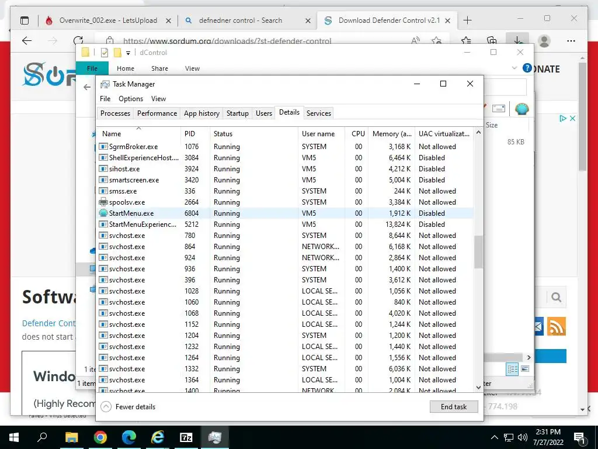Image resolution: width=598 pixels, height=449 pixels.
Task: Click the browser refresh icon
Action: [78, 40]
